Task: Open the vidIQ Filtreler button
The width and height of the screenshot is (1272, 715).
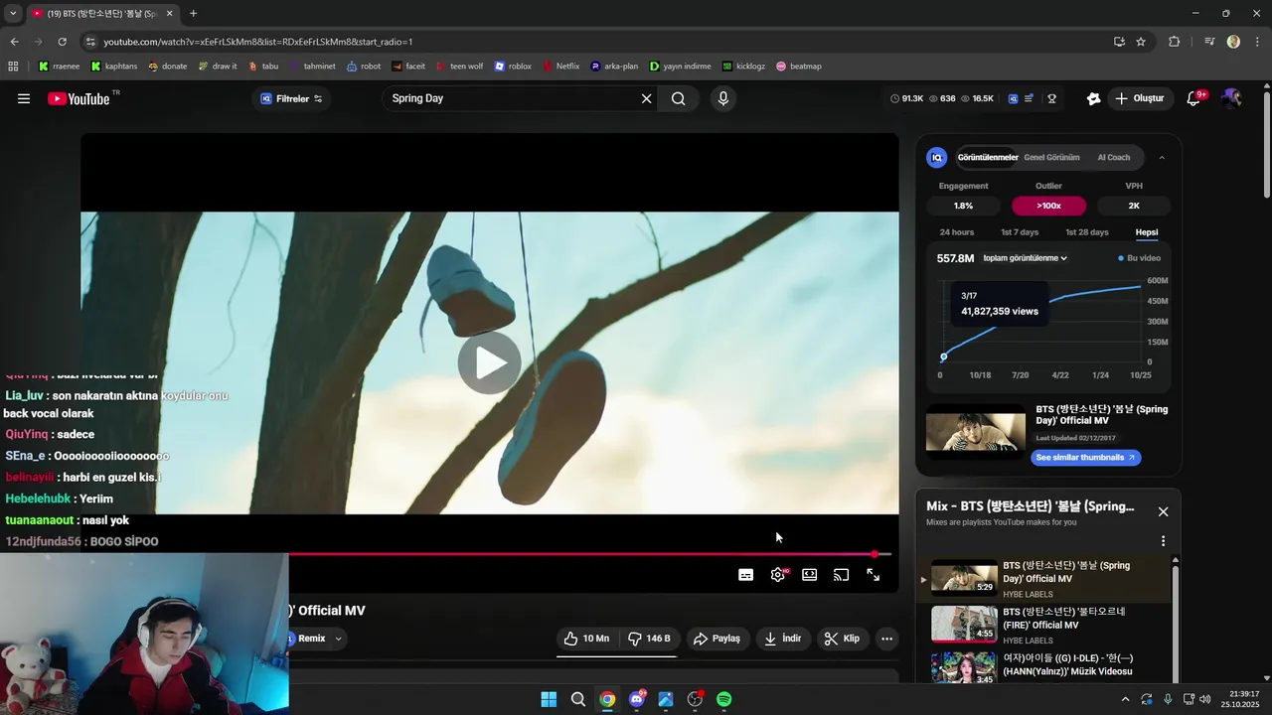Action: 291,98
